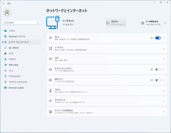Click the back arrow in the title bar
171x133 pixels.
tap(4, 4)
